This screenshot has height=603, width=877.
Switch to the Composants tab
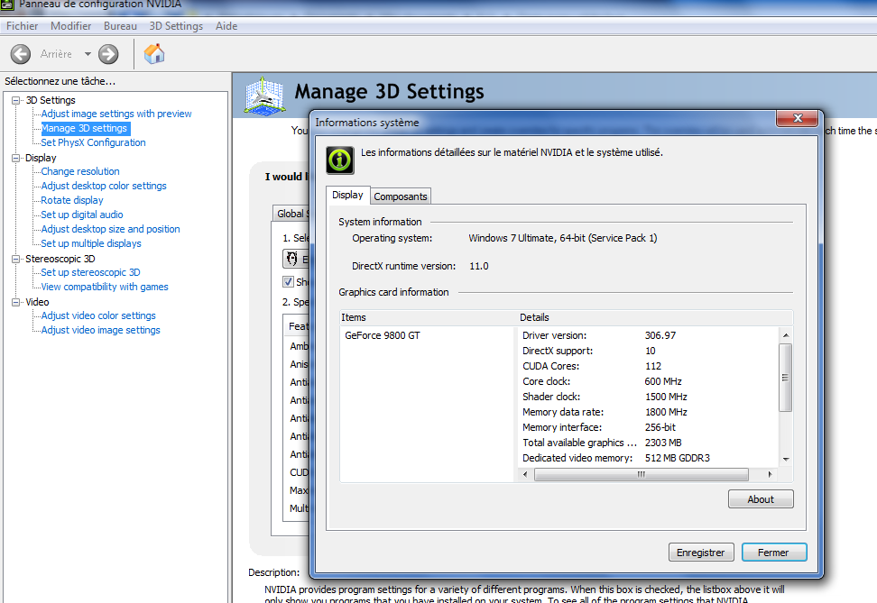pyautogui.click(x=401, y=196)
